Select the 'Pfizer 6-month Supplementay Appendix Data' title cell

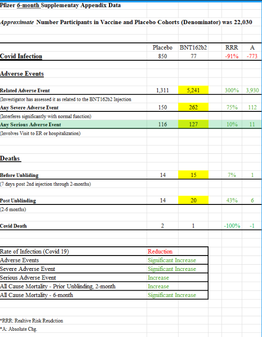pyautogui.click(x=60, y=5)
